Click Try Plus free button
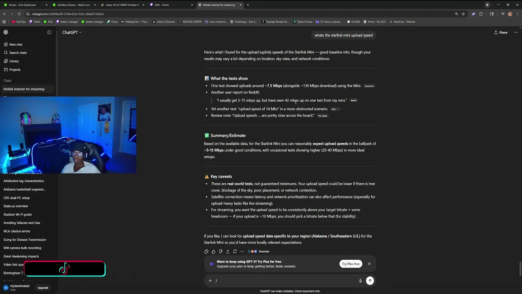This screenshot has width=522, height=294. pyautogui.click(x=351, y=264)
